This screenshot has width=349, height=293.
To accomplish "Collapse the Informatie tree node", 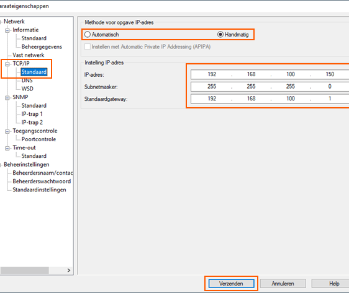I will [7, 30].
